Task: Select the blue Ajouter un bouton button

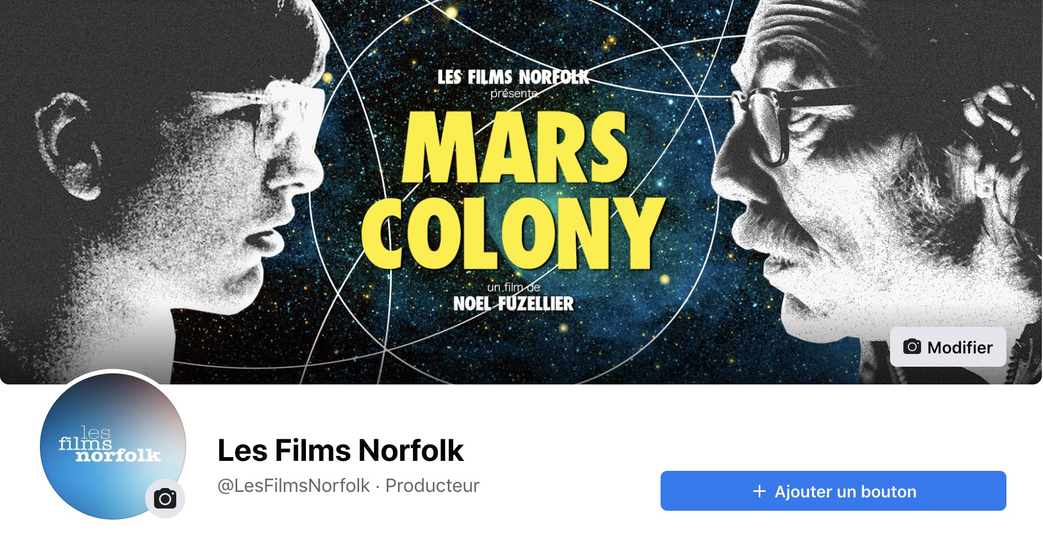Action: point(833,491)
